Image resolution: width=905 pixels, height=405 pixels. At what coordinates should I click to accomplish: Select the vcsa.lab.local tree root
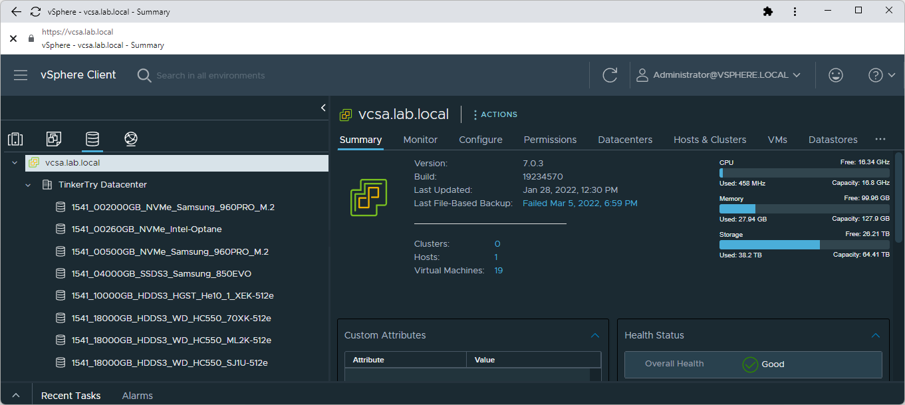point(177,163)
